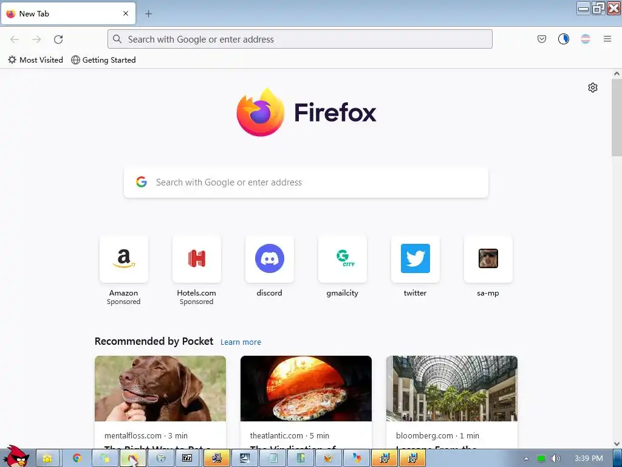The height and width of the screenshot is (467, 622).
Task: Open the Most Visited bookmarks folder
Action: click(35, 60)
